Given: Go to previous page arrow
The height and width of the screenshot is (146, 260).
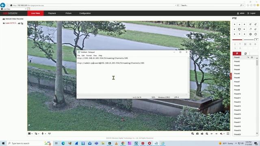Looking at the screenshot, I should [x=212, y=133].
